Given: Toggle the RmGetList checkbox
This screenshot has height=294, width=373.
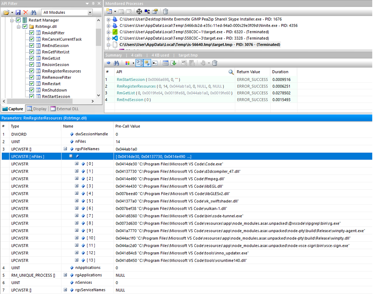Looking at the screenshot, I should coord(32,58).
